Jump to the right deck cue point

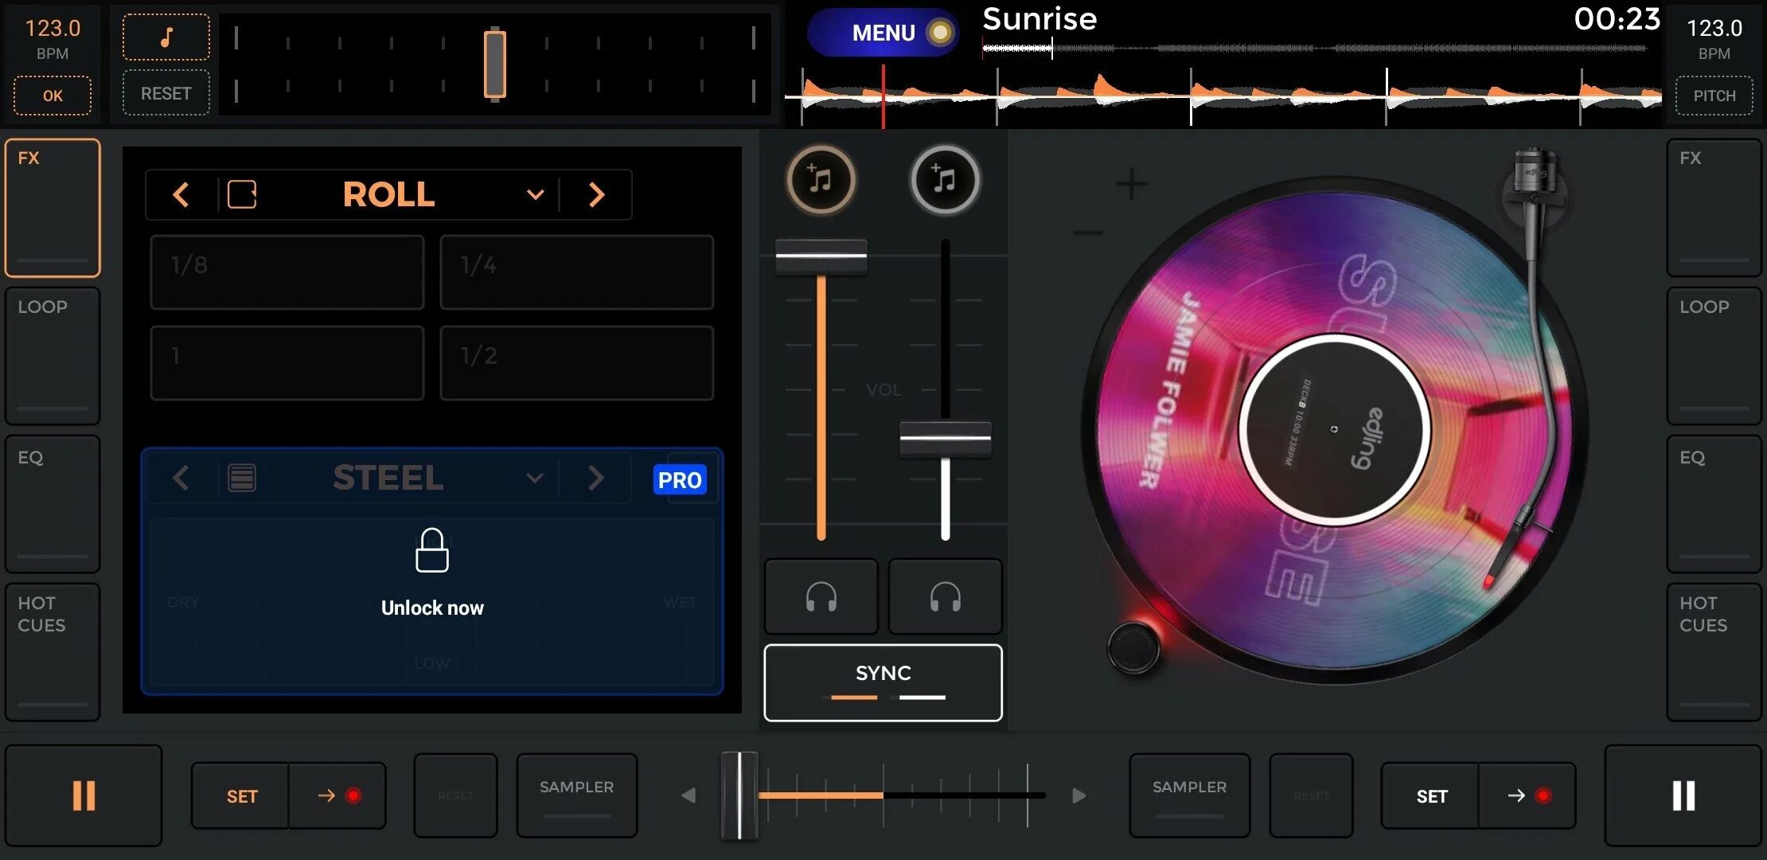pyautogui.click(x=1527, y=795)
